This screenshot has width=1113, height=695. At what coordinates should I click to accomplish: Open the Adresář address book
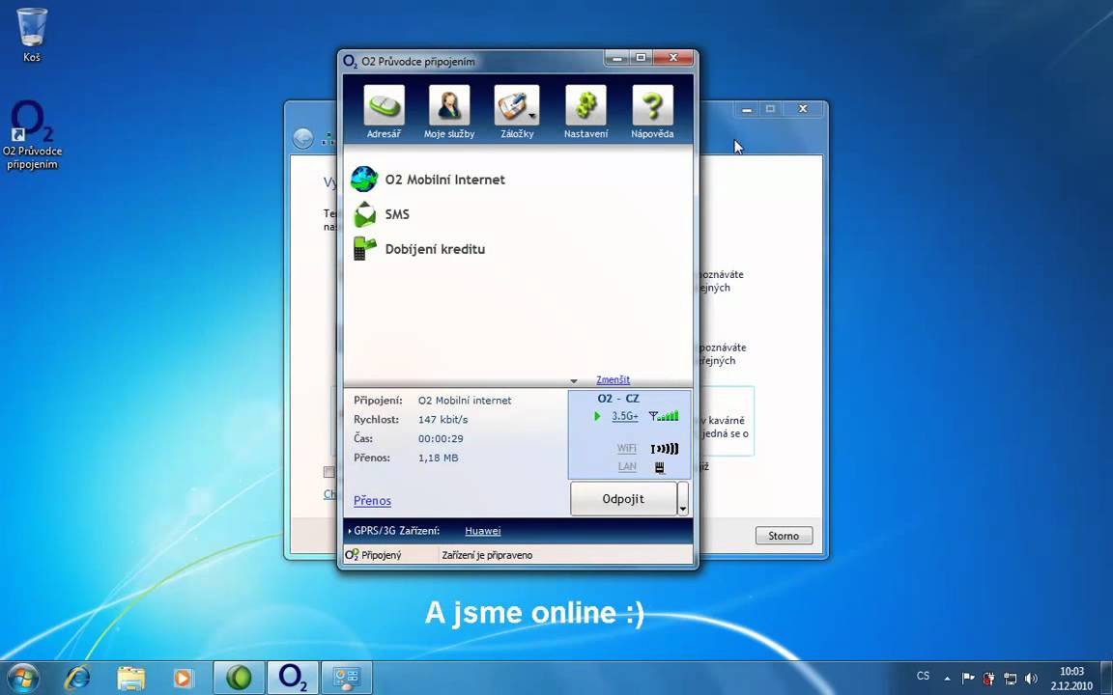point(384,112)
